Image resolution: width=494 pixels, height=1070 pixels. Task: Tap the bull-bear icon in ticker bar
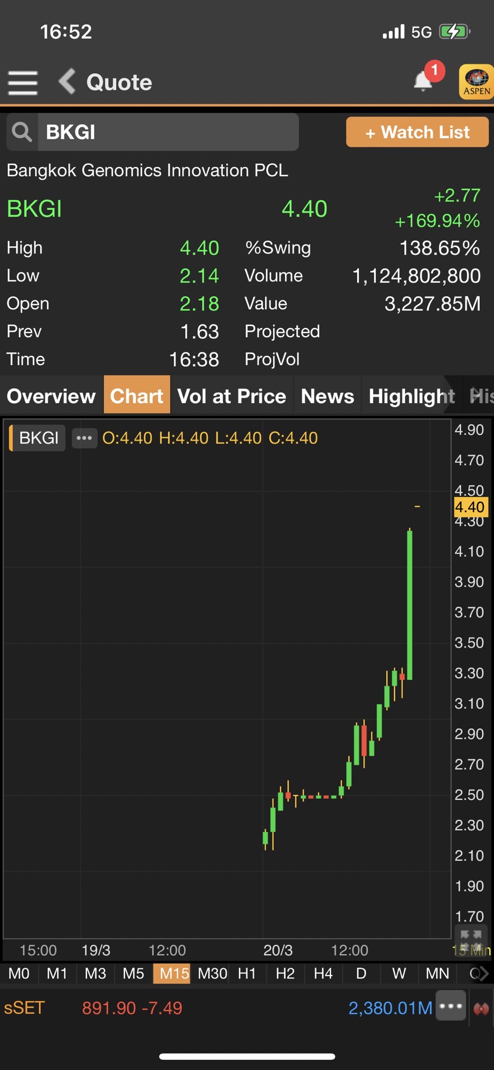tap(481, 1009)
